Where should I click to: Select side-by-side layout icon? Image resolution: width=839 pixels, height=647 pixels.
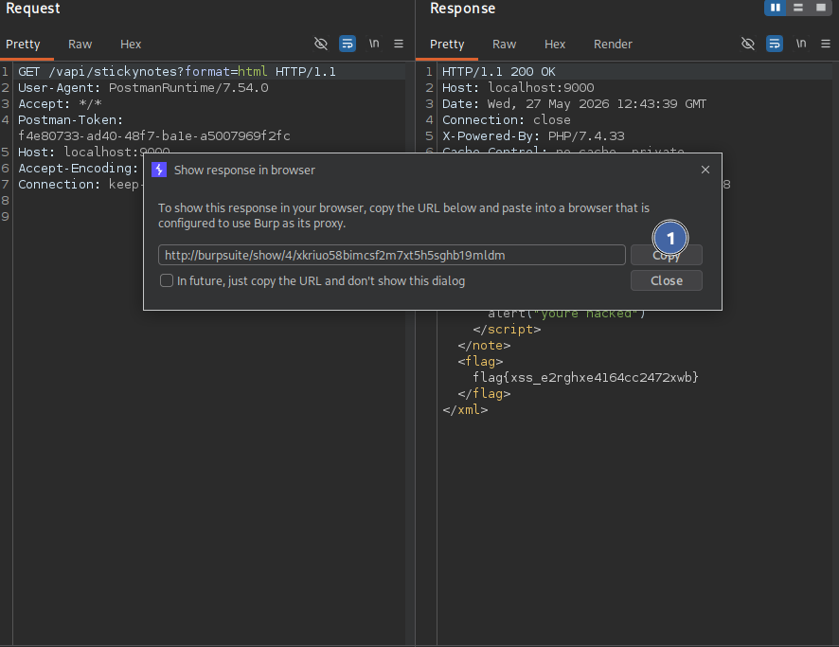point(776,8)
